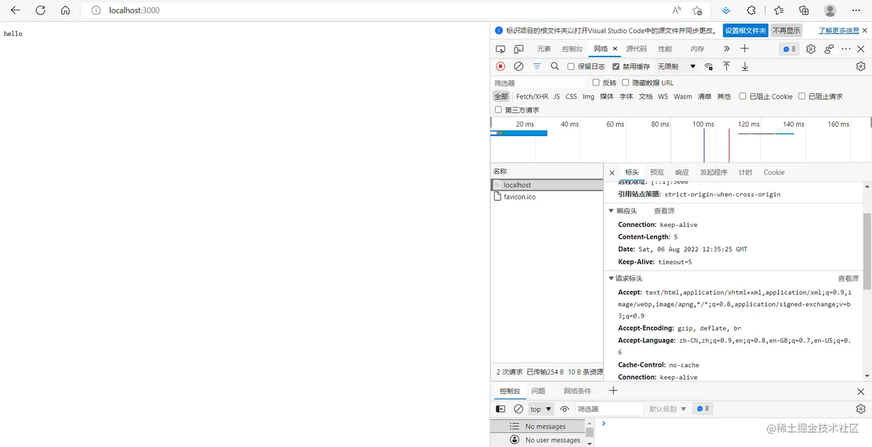The image size is (872, 447).
Task: Activate the inspect element picker
Action: (501, 49)
